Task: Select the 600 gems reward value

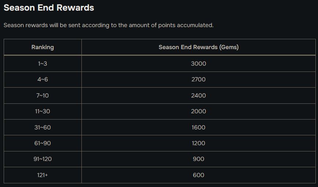Action: click(x=198, y=175)
